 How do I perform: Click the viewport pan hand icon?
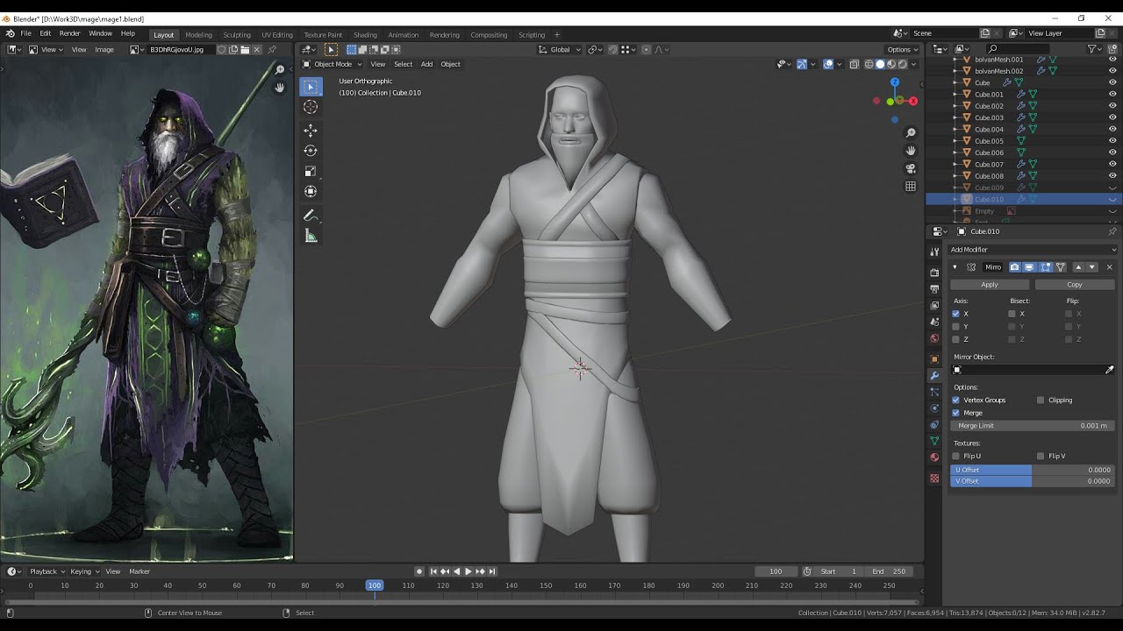point(911,151)
